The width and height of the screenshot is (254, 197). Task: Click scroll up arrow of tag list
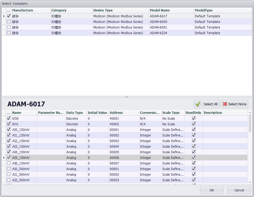point(250,112)
